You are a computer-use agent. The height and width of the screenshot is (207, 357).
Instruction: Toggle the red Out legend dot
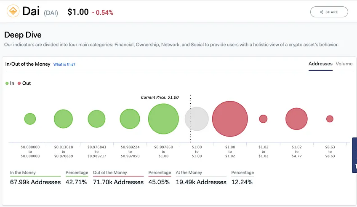(x=19, y=83)
